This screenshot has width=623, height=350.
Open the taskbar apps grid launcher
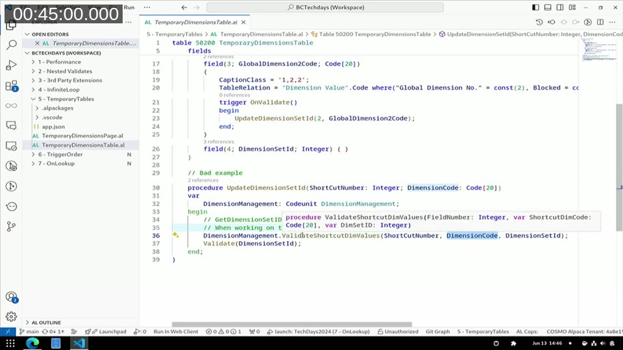pos(10,344)
